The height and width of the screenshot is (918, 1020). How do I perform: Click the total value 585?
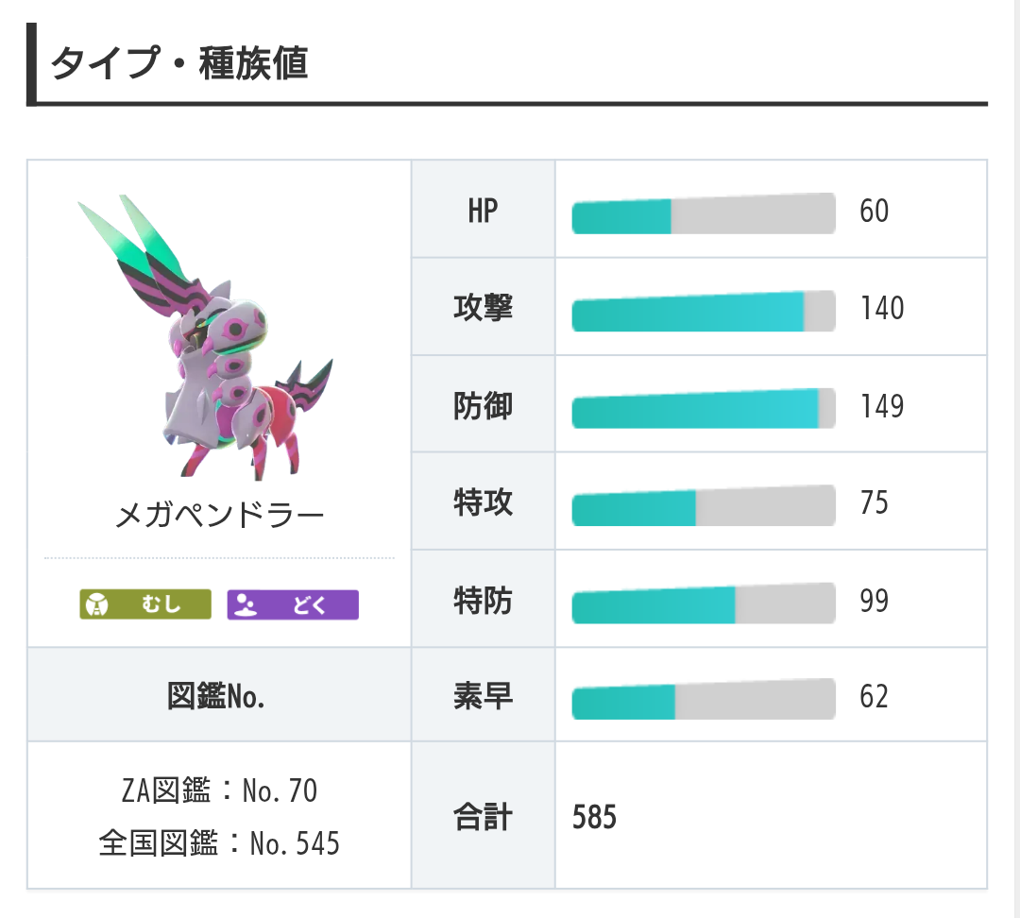594,817
